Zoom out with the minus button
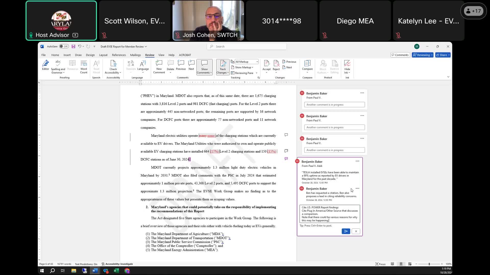The image size is (490, 275). point(416,264)
